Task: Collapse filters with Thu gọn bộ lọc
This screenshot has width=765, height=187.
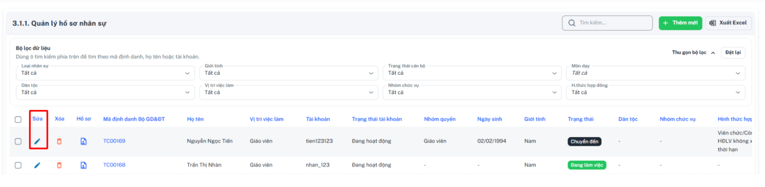Action: [x=693, y=53]
